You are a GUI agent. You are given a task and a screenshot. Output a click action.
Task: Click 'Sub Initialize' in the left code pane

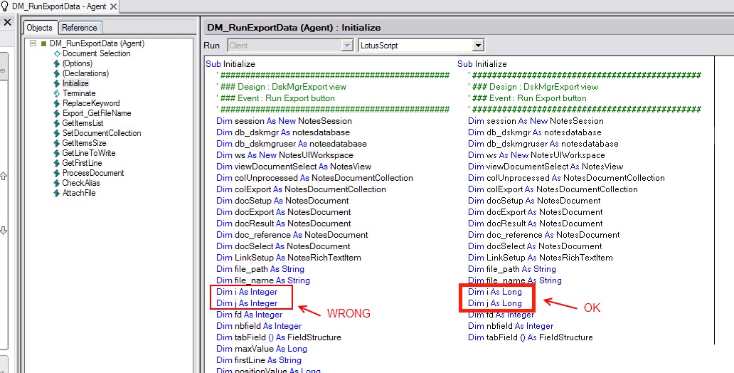click(x=230, y=64)
